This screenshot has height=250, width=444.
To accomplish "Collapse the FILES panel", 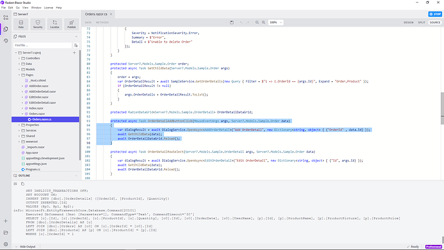I will pyautogui.click(x=76, y=37).
